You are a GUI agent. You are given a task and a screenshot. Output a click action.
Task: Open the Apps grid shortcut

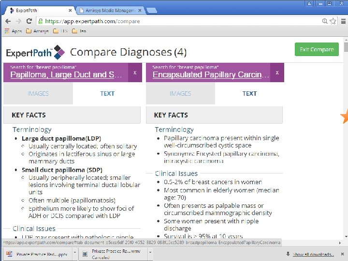click(13, 31)
